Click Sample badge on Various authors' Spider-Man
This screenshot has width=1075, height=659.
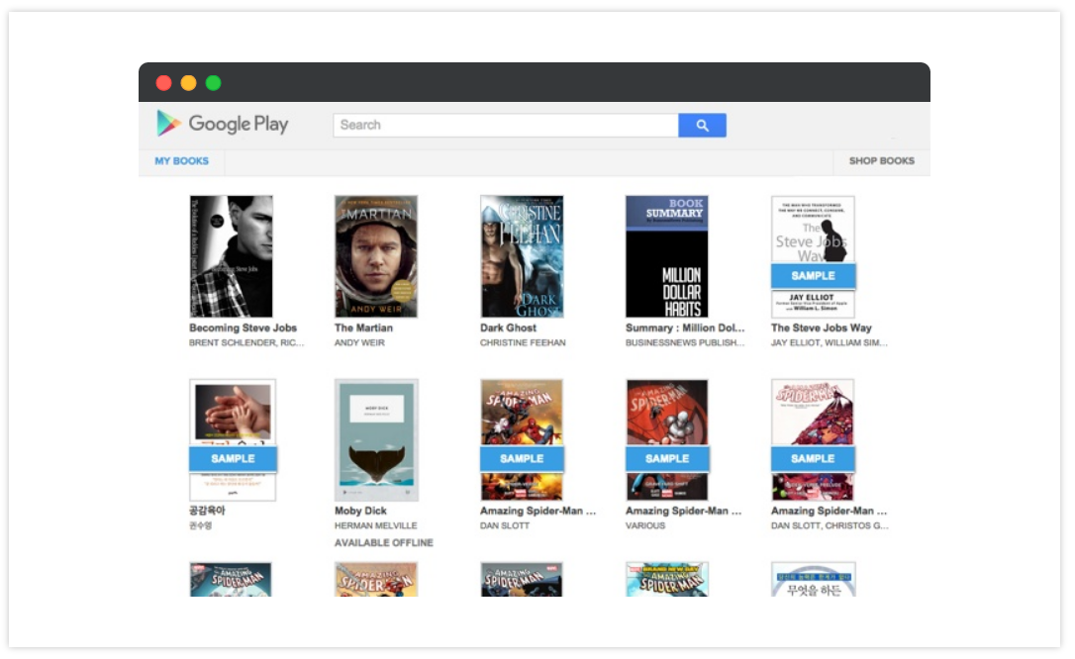point(667,458)
